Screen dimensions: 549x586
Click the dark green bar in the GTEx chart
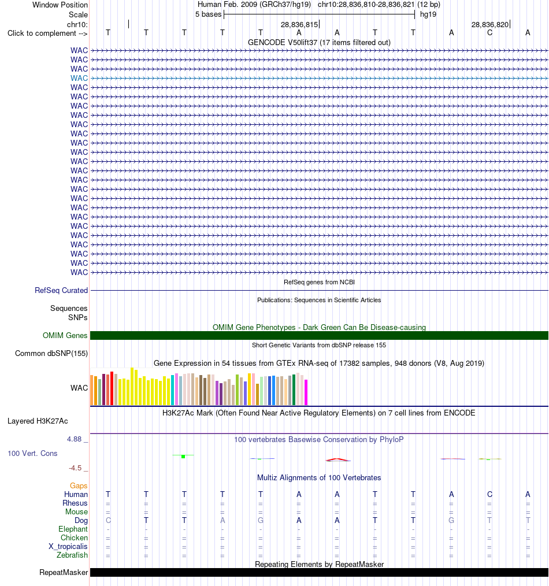pos(294,390)
